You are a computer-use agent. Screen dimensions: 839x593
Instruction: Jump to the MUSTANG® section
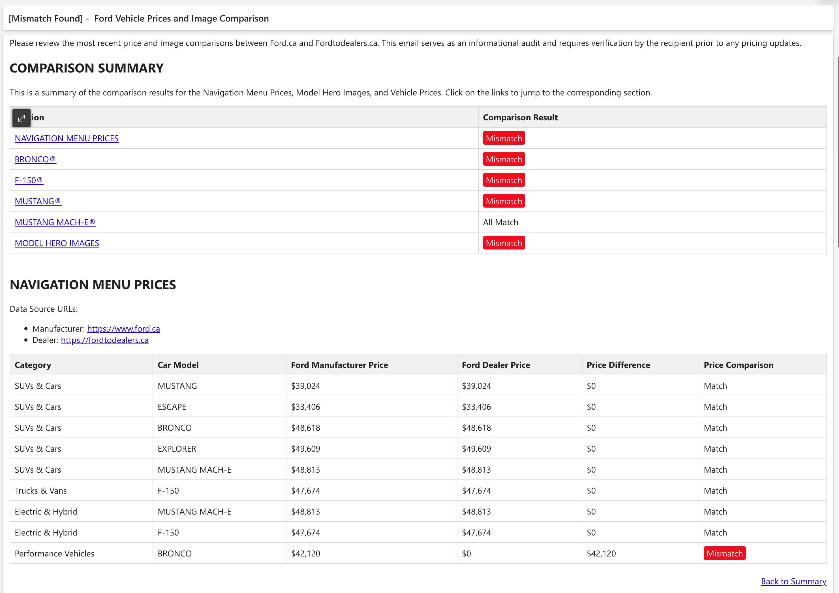tap(38, 201)
